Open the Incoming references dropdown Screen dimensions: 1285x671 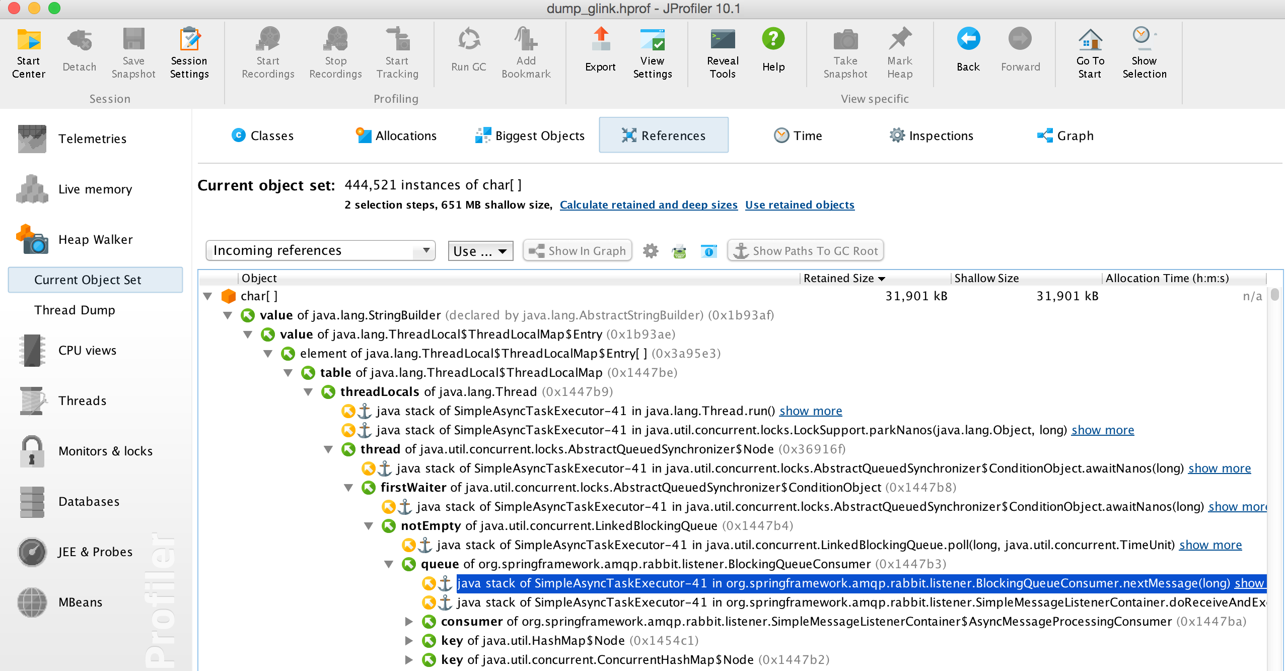coord(321,250)
